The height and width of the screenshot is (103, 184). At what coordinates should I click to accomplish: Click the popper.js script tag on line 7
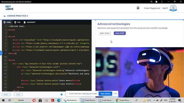click(51, 47)
